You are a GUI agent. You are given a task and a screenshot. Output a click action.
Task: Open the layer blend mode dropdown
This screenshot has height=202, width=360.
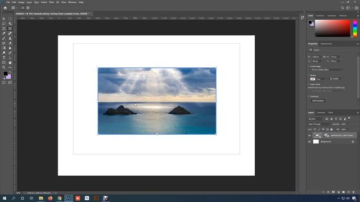click(x=319, y=124)
